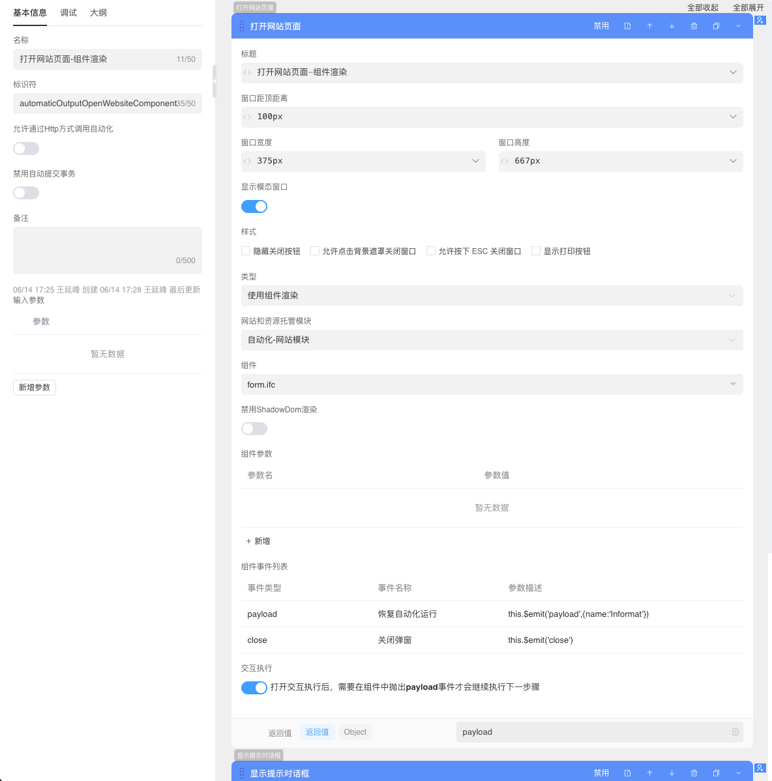772x781 pixels.
Task: Grab the drag handle of 打开网站页面 step
Action: (242, 26)
